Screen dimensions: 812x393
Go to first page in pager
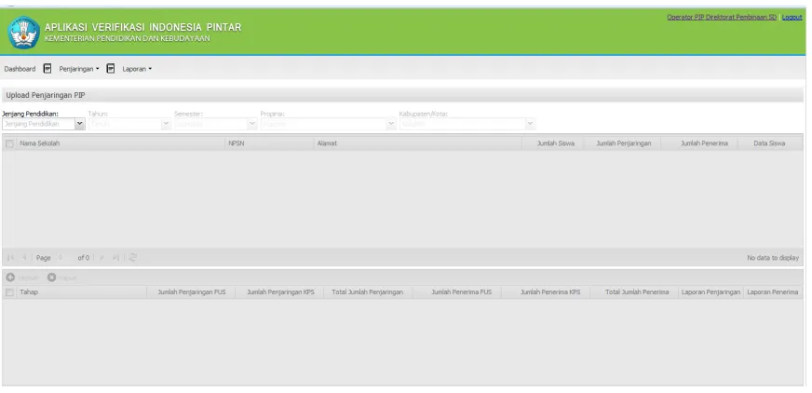coord(10,257)
